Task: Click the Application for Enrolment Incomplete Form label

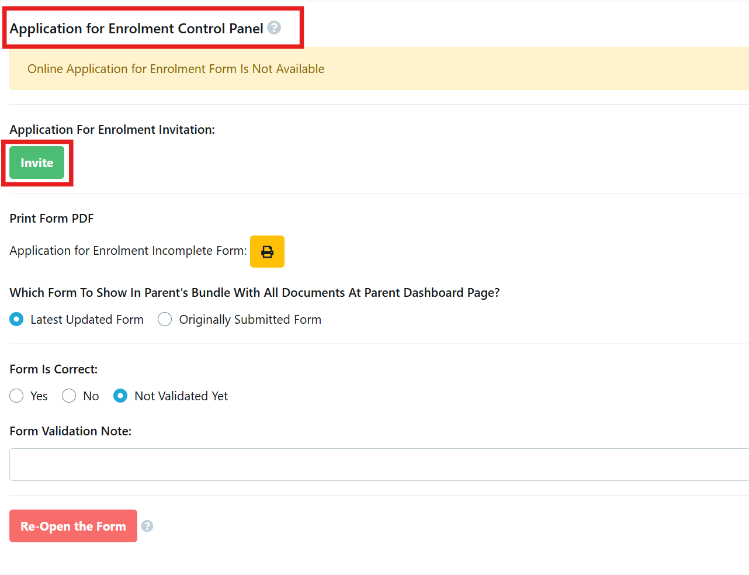Action: pyautogui.click(x=128, y=251)
